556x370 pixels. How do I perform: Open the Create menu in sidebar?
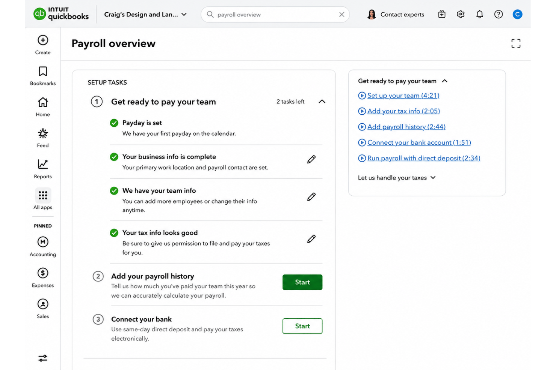pos(43,45)
